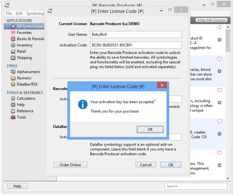Image resolution: width=233 pixels, height=195 pixels.
Task: Open the Symbologies menu
Action: point(35,13)
